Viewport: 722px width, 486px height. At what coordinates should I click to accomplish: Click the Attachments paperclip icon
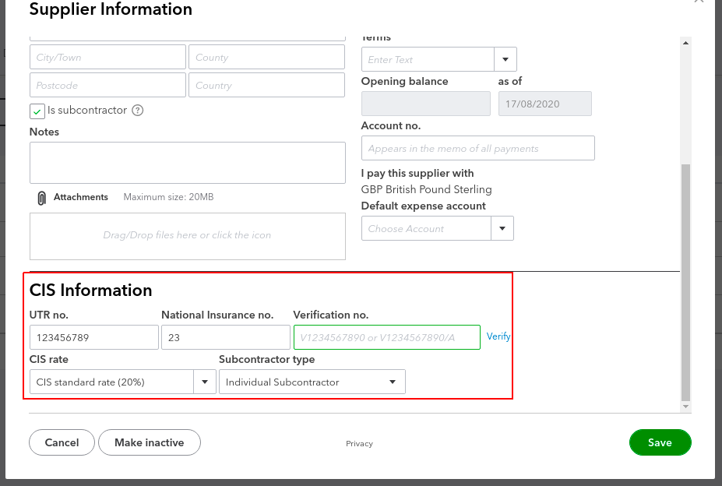42,196
